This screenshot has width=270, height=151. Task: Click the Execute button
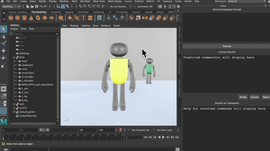pyautogui.click(x=227, y=46)
